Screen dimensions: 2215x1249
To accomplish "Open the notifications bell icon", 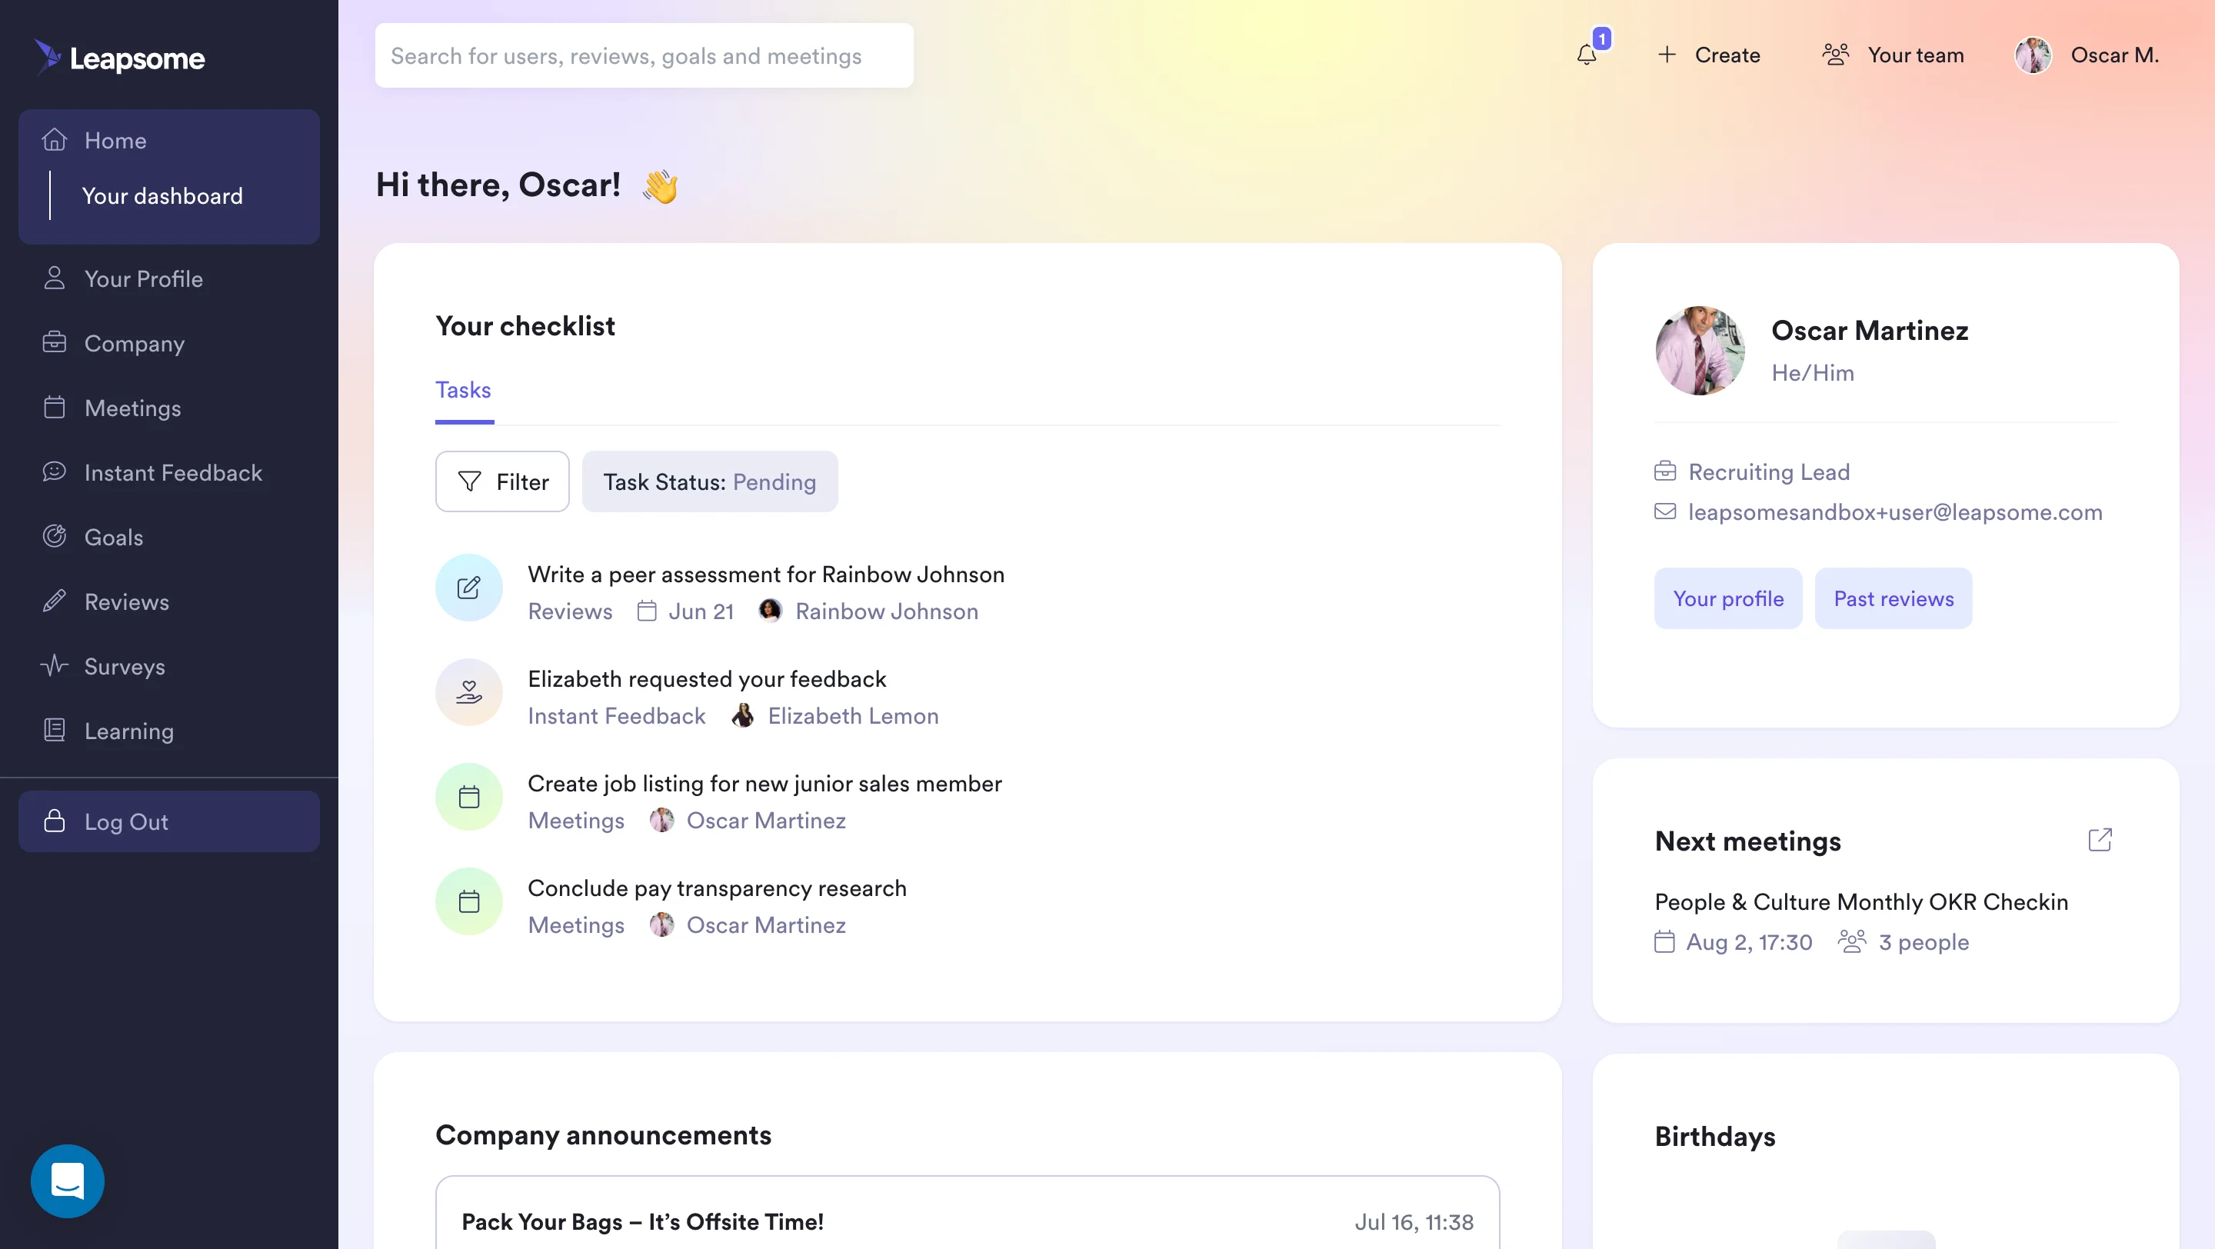I will coord(1588,56).
